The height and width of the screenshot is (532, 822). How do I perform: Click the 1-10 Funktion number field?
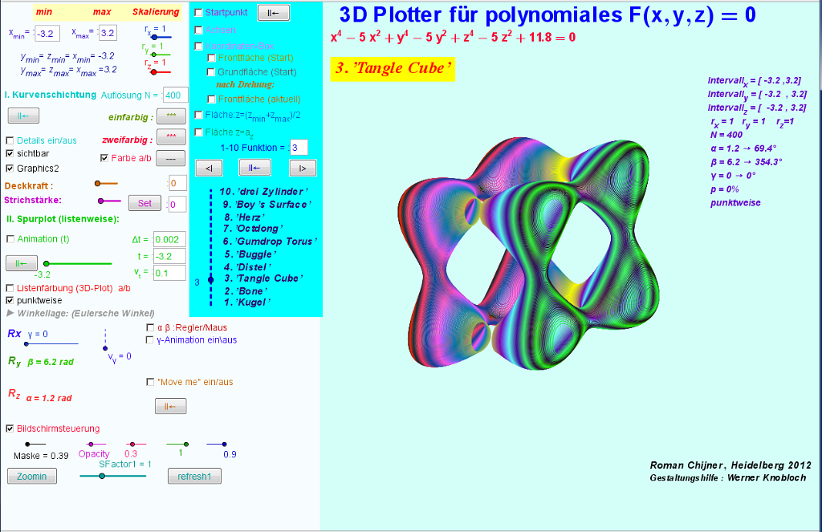(x=299, y=148)
